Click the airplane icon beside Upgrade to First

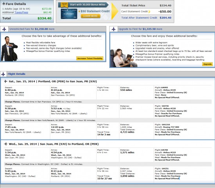point(113,29)
